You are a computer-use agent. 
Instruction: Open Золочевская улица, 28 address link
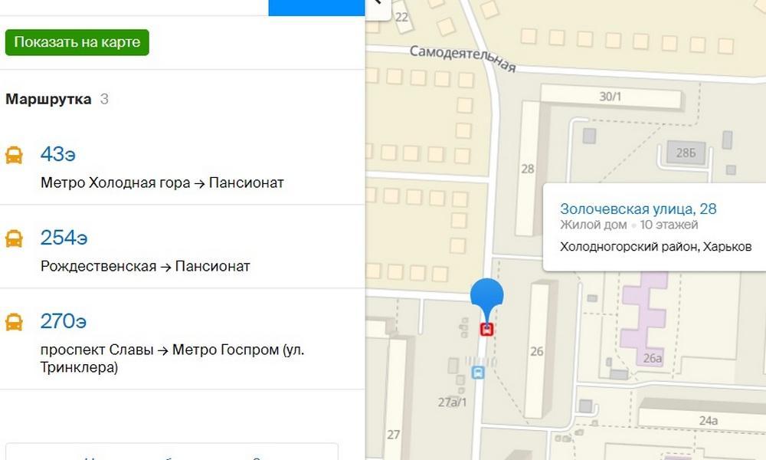[638, 209]
